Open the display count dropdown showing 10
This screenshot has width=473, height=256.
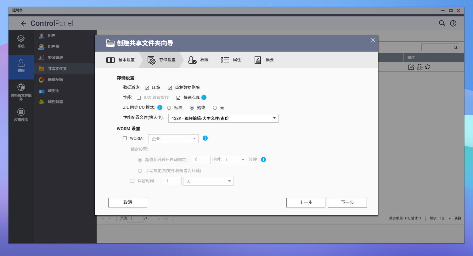coord(445,218)
